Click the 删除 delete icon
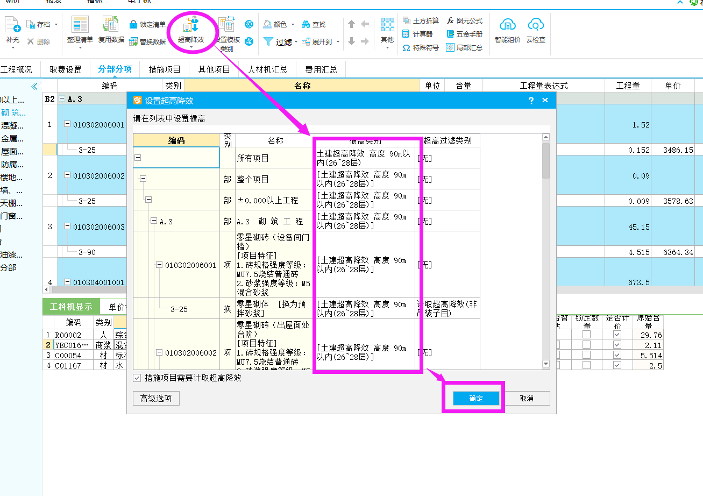The width and height of the screenshot is (703, 496). tap(31, 41)
